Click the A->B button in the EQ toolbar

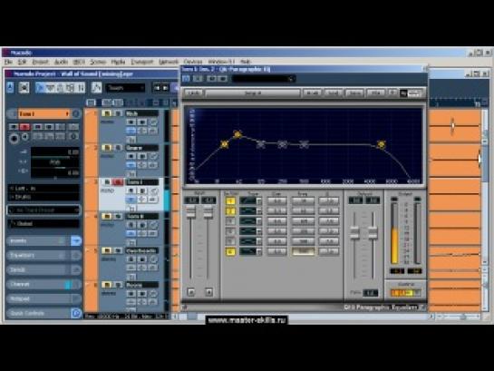[312, 93]
